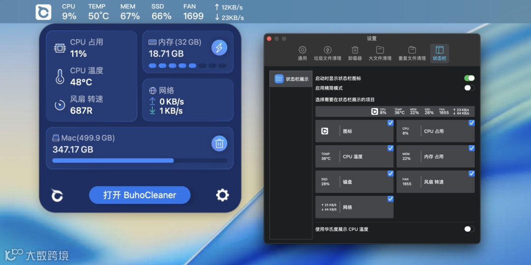The width and height of the screenshot is (531, 265).
Task: Click the icon in the status bar preview strip
Action: pos(375,111)
